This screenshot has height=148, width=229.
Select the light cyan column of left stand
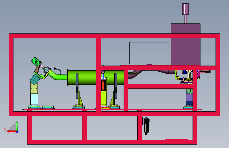tap(34, 99)
